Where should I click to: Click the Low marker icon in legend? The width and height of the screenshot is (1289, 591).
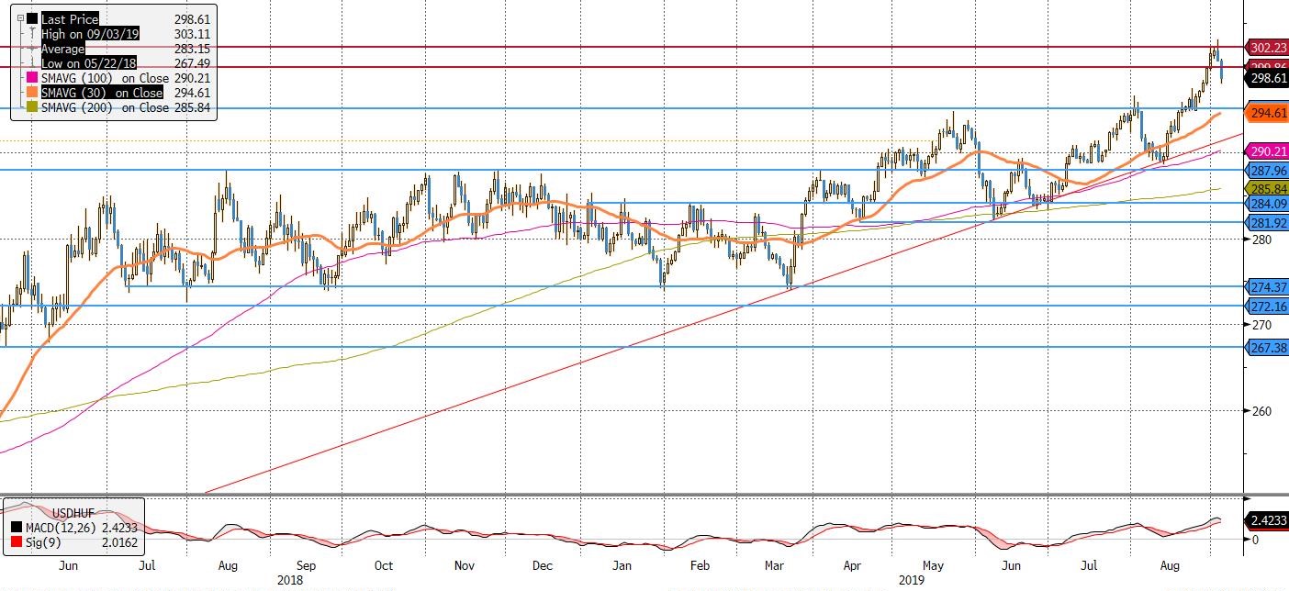coord(34,62)
